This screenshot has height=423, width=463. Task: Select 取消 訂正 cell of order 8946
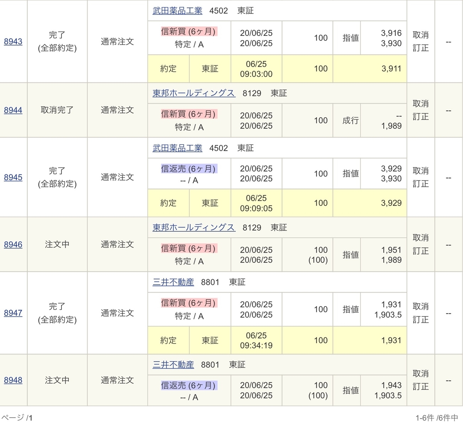tap(421, 244)
